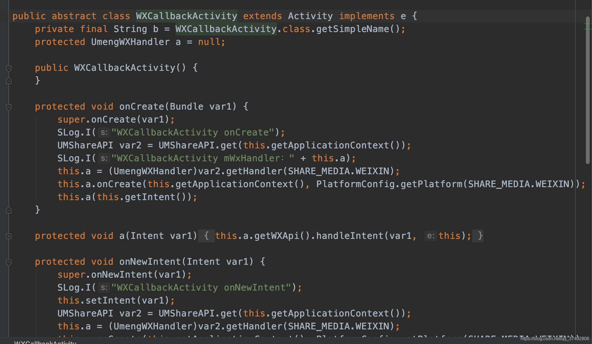
Task: Click the string "WXCallbackActivity onCreate"
Action: 193,132
